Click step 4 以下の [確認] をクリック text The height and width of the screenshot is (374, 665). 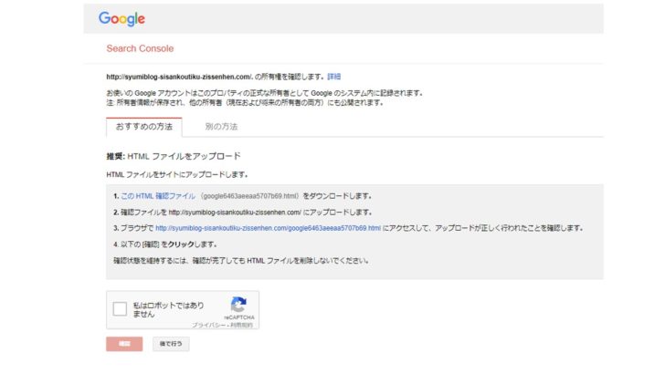[x=165, y=244]
